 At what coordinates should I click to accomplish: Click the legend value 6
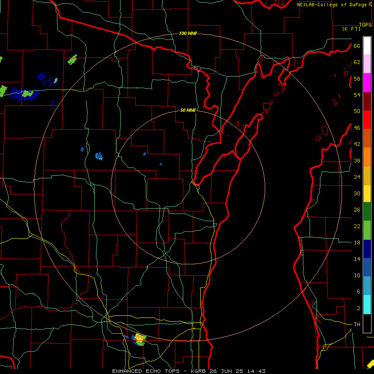(x=358, y=292)
